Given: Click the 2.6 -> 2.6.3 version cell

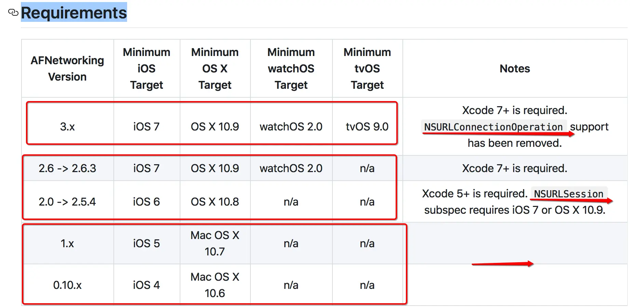Looking at the screenshot, I should point(67,168).
